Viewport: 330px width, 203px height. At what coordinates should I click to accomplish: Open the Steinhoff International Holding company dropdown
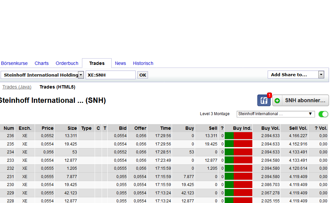pos(81,75)
